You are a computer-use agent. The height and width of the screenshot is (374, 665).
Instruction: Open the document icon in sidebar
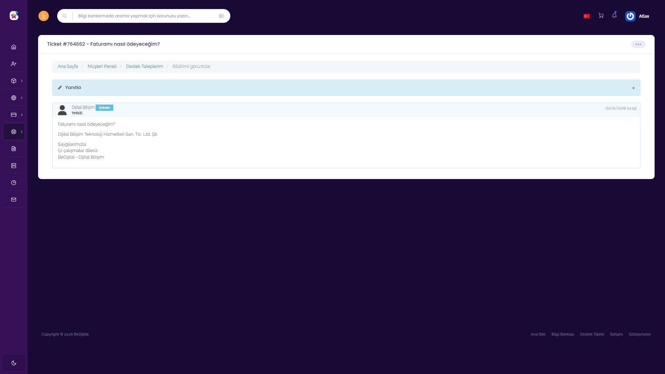click(x=14, y=149)
